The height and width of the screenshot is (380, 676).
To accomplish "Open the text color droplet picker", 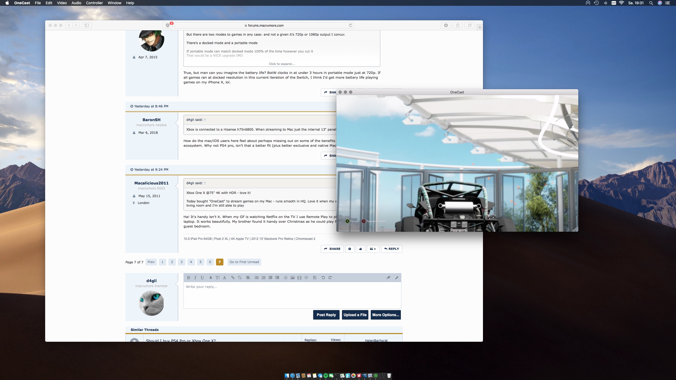I will tap(210, 278).
